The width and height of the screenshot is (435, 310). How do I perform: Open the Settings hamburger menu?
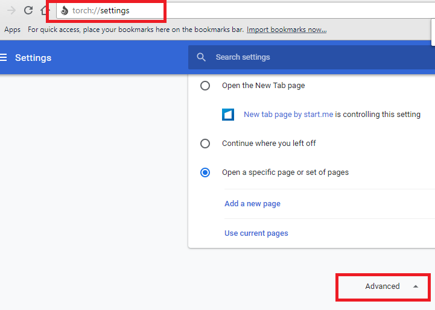(4, 58)
